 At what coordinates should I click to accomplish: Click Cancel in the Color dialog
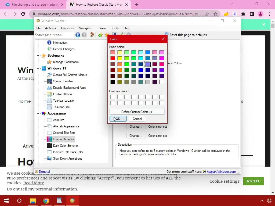pos(137,119)
